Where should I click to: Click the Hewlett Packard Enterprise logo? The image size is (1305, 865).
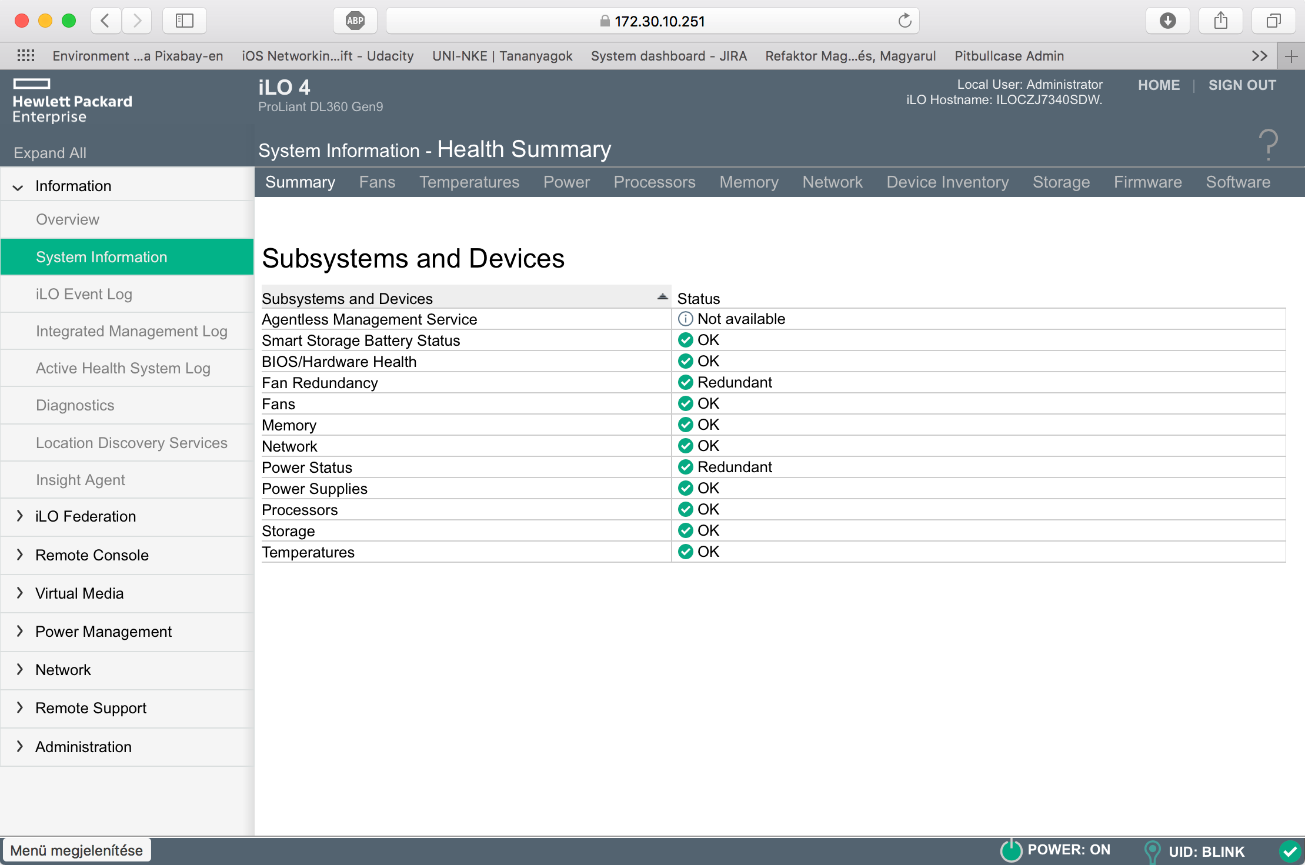tap(72, 101)
